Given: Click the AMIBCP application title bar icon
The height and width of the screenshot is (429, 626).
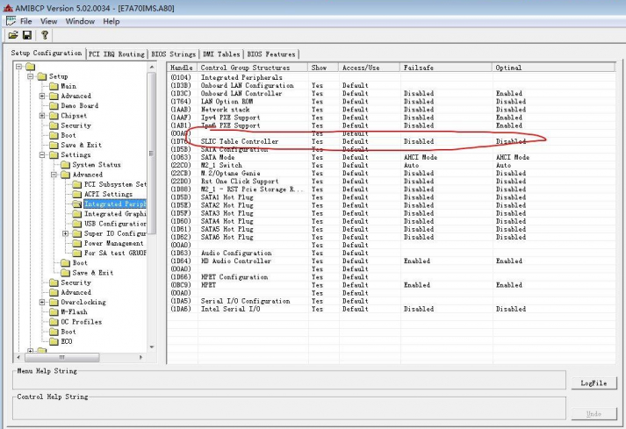Looking at the screenshot, I should point(8,8).
